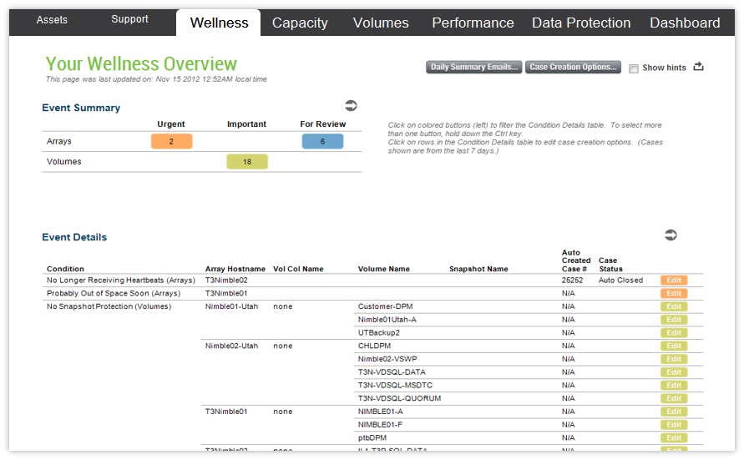The height and width of the screenshot is (460, 744).
Task: Open the Performance tab
Action: click(x=473, y=23)
